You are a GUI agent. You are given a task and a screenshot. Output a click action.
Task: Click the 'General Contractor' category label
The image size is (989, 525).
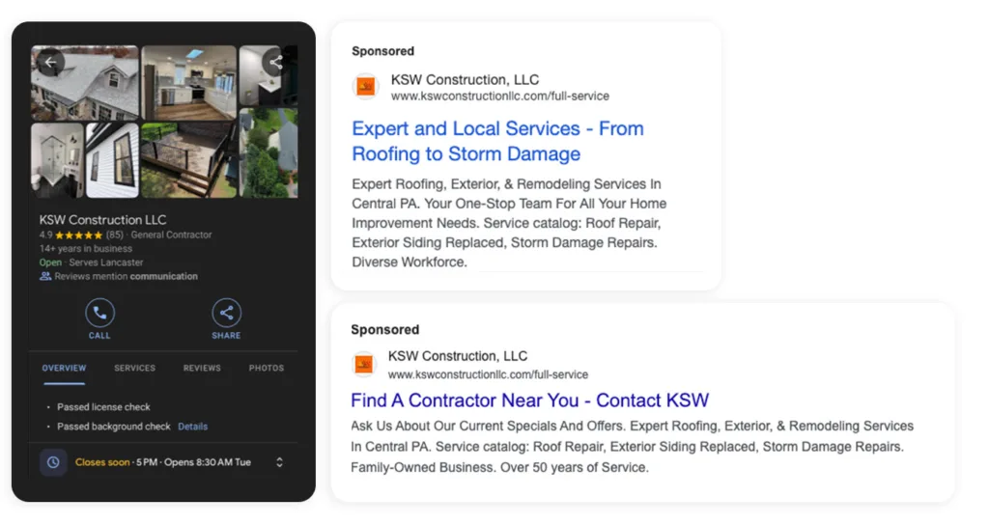click(x=171, y=235)
